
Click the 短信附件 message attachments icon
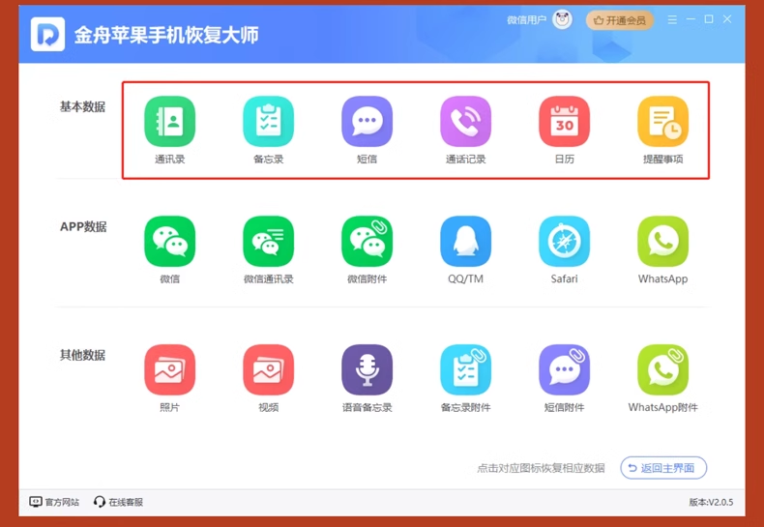[564, 369]
